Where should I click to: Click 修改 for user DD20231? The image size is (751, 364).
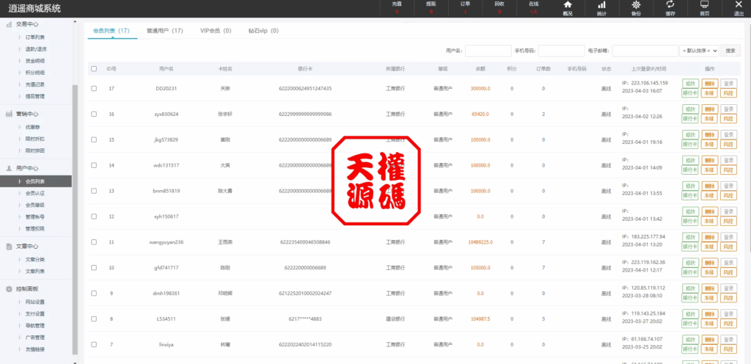tap(689, 84)
